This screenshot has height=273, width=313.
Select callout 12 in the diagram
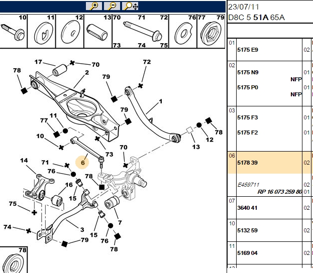[210, 140]
